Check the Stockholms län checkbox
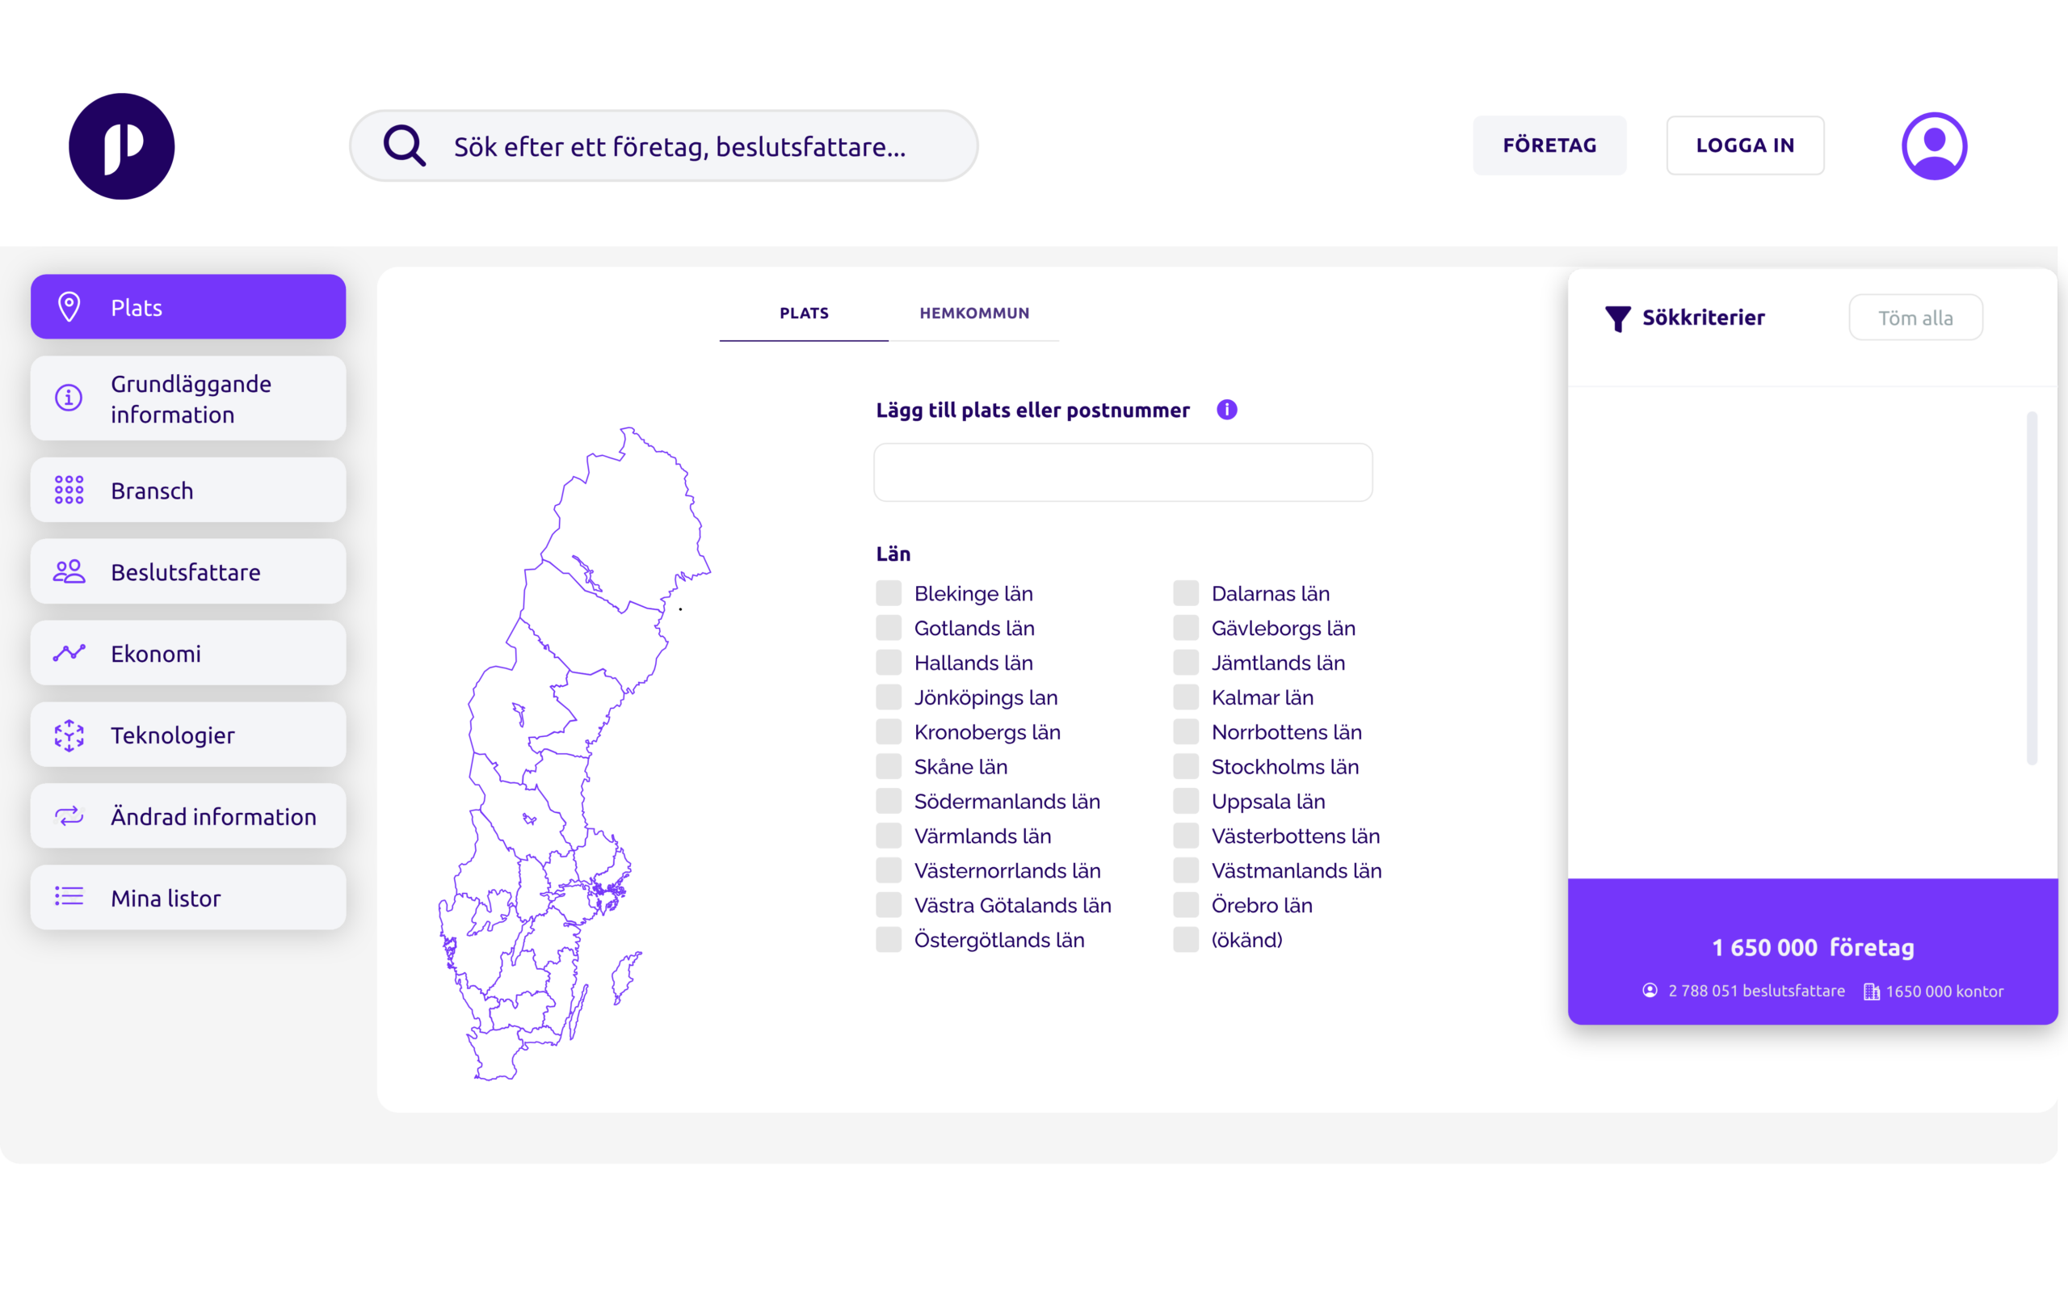 point(1185,767)
